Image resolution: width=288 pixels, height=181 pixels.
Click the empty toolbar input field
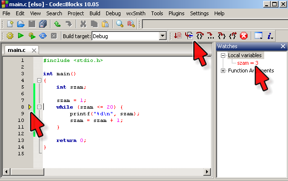(215, 24)
